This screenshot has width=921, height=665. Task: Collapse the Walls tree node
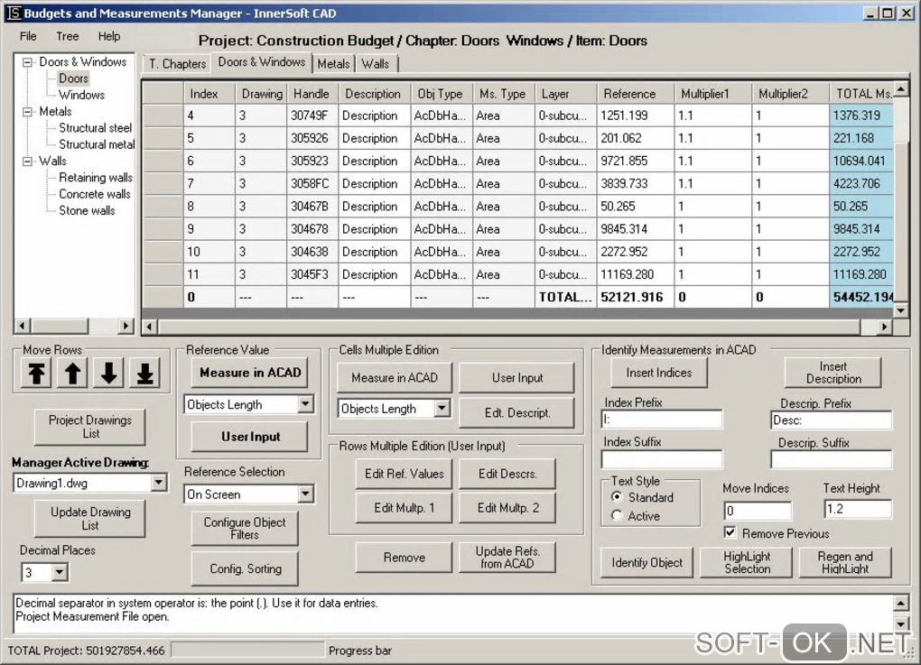[27, 161]
